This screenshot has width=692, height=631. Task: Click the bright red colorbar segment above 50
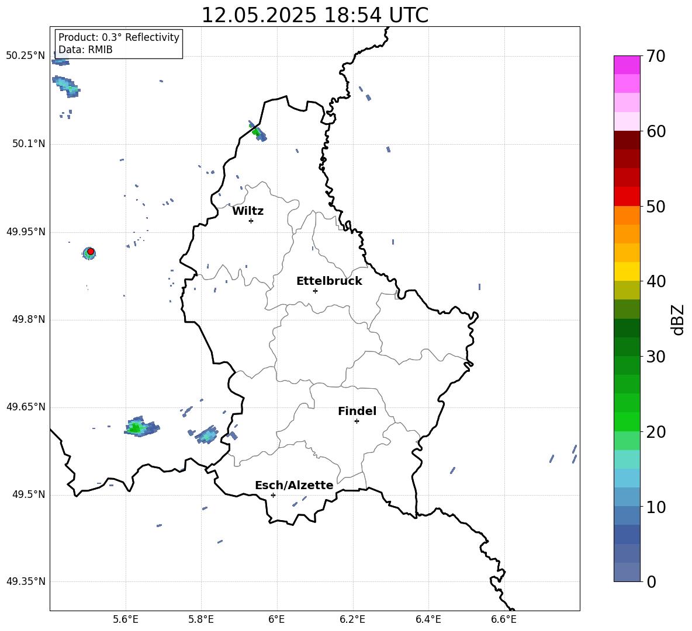pyautogui.click(x=627, y=197)
